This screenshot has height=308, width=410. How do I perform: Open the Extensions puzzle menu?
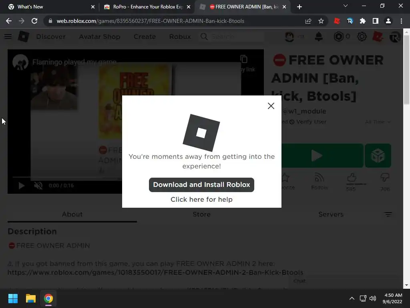pyautogui.click(x=362, y=21)
